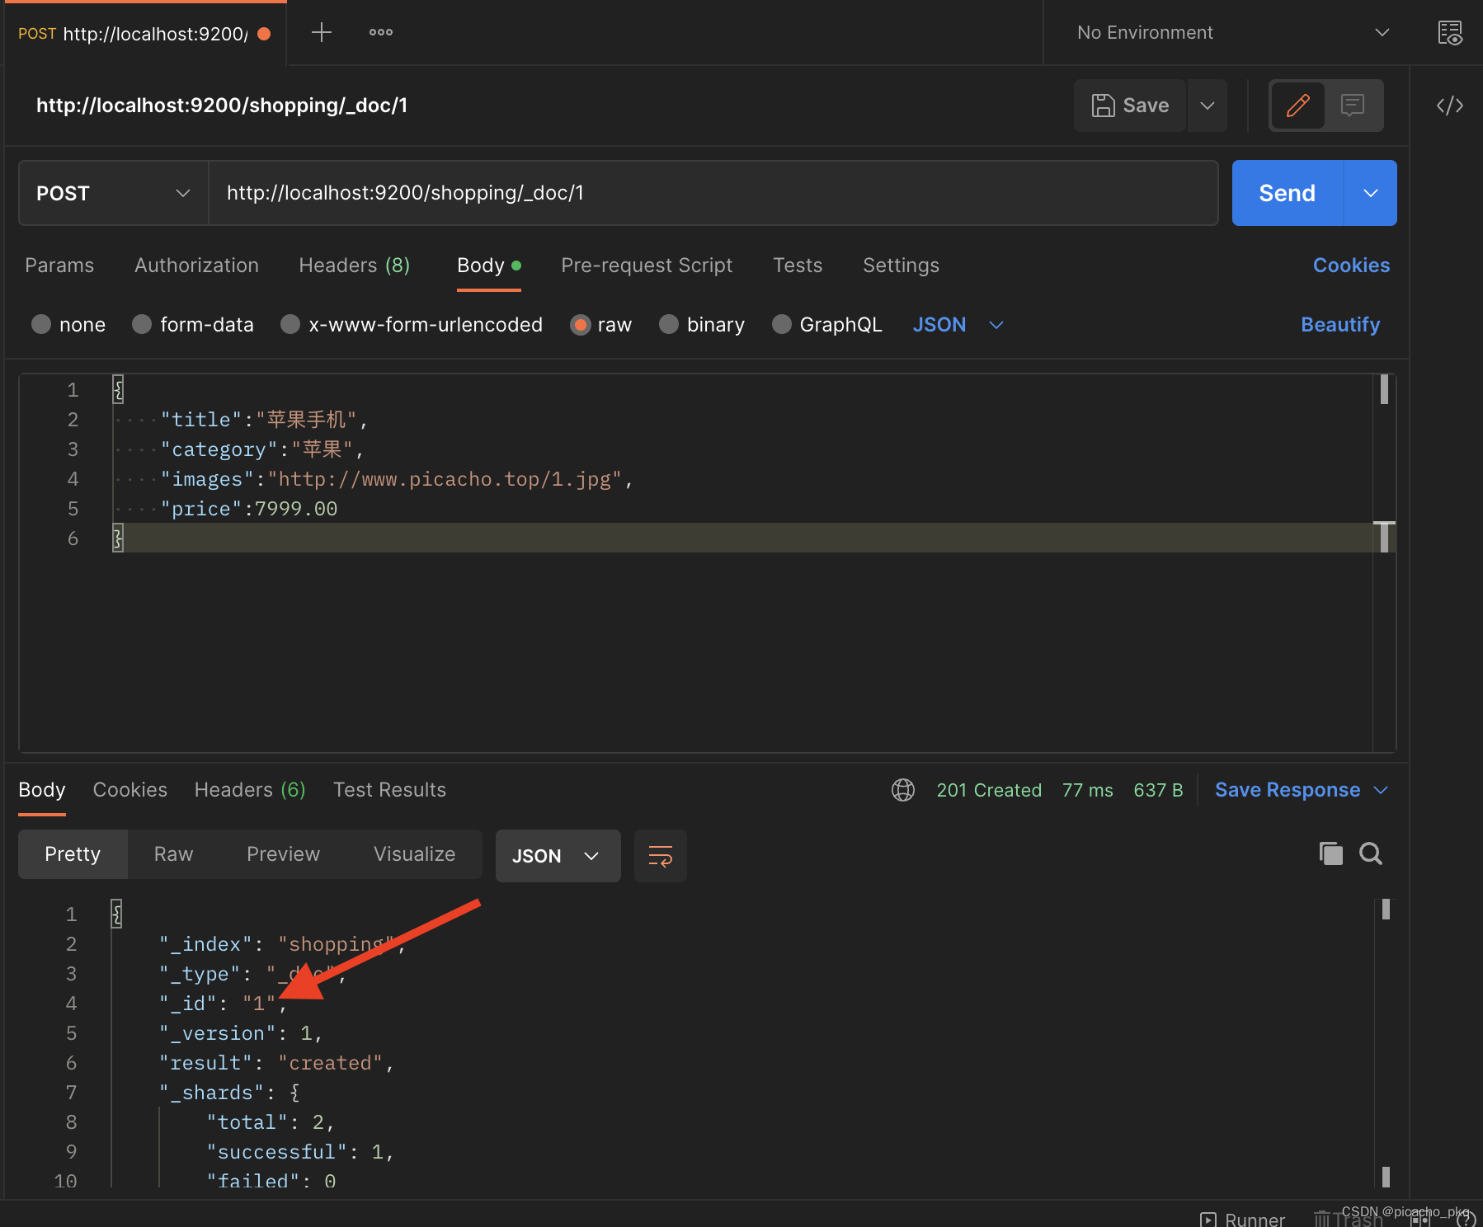
Task: Open the Raw response view tab
Action: point(173,854)
